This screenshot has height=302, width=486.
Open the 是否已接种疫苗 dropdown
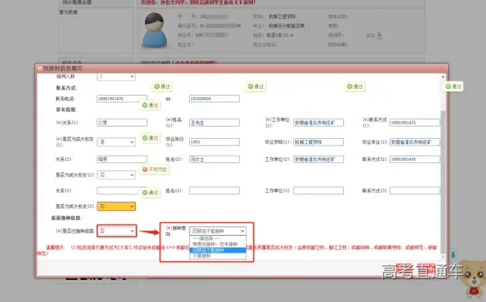point(116,231)
